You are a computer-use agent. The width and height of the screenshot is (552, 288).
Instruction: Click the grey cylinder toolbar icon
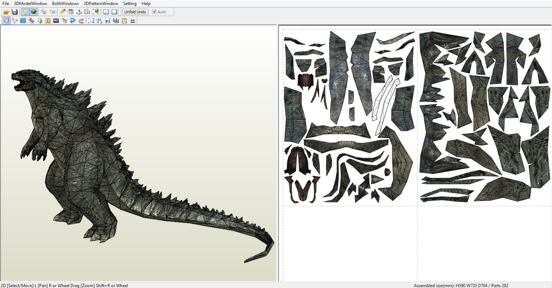pyautogui.click(x=71, y=12)
